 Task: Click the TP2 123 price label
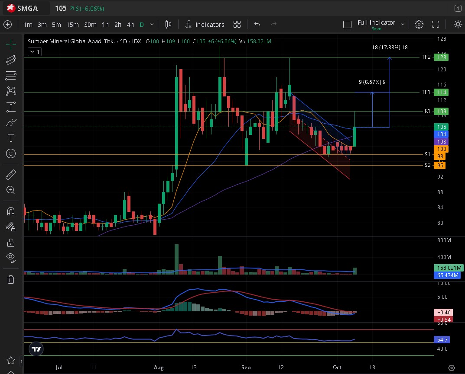pyautogui.click(x=442, y=57)
